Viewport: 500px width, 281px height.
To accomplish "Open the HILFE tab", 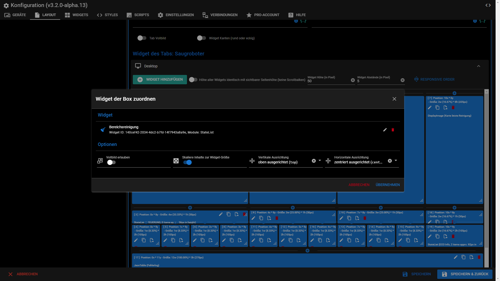I will point(297,15).
